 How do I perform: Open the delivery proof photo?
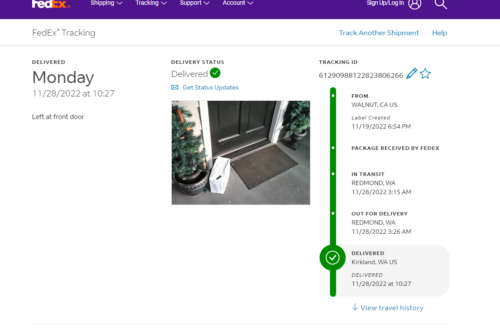241,152
